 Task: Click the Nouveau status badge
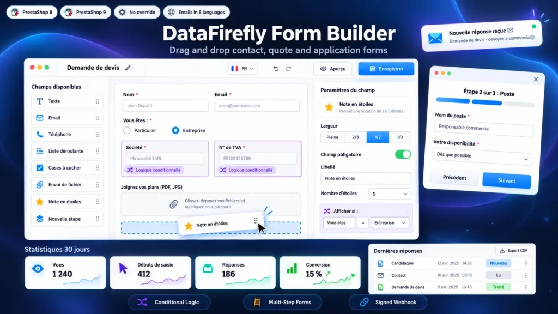pyautogui.click(x=498, y=263)
